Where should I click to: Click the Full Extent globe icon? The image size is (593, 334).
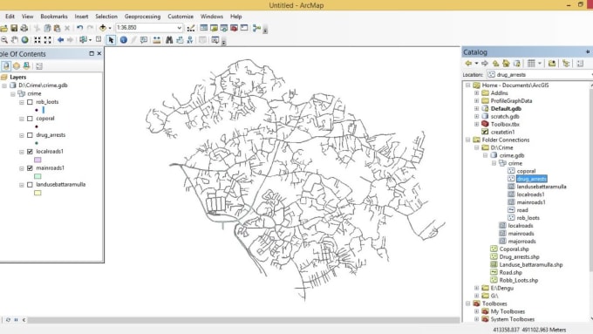pyautogui.click(x=25, y=40)
